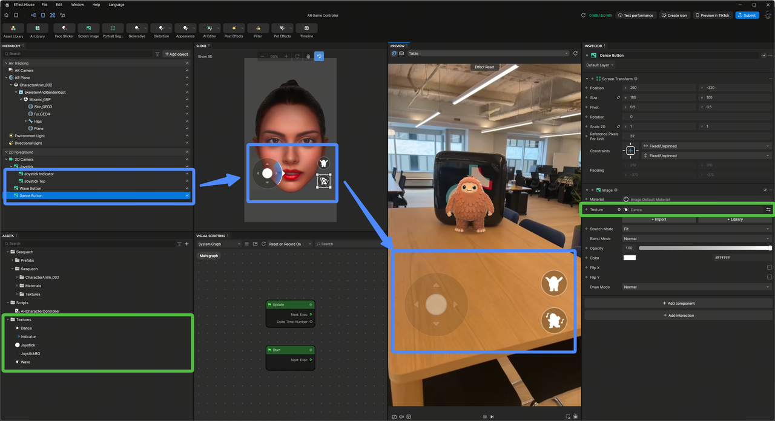Step preview forward one frame
Screen dimensions: 775x421
pos(492,417)
